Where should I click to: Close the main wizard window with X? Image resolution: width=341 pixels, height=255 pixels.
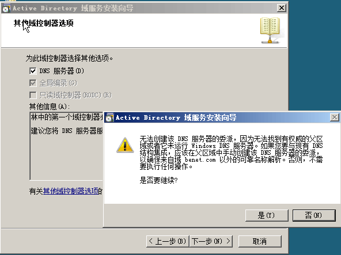point(282,8)
